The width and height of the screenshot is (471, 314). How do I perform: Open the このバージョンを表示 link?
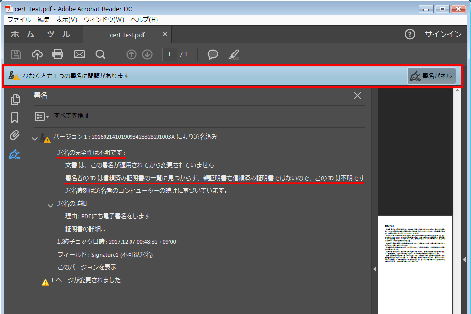coord(87,267)
